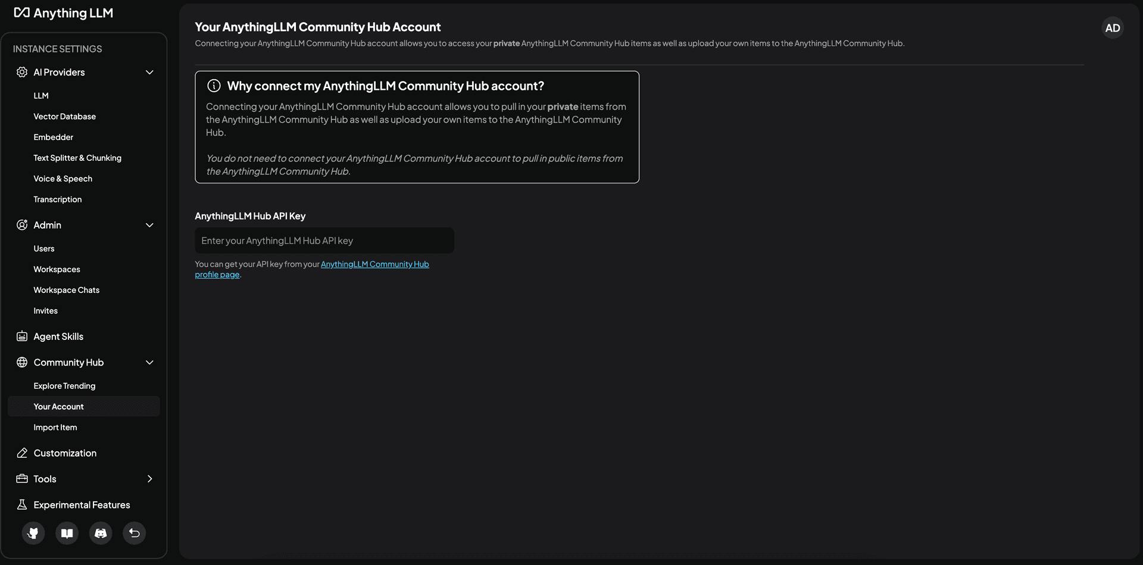1143x565 pixels.
Task: Join Discord via the Discord icon
Action: (x=100, y=533)
